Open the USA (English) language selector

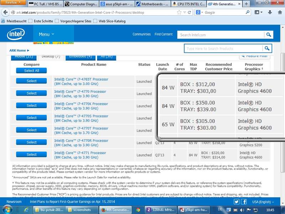click(x=263, y=202)
